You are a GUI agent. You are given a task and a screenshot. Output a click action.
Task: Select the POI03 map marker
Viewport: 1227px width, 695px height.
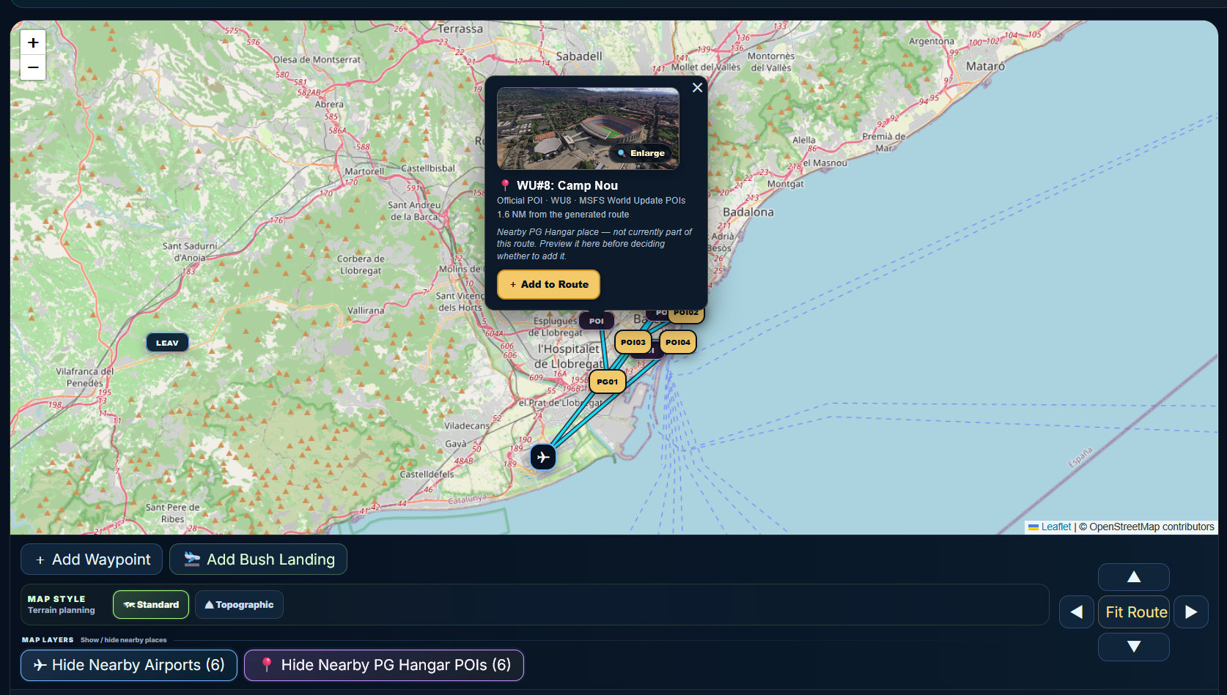(633, 342)
